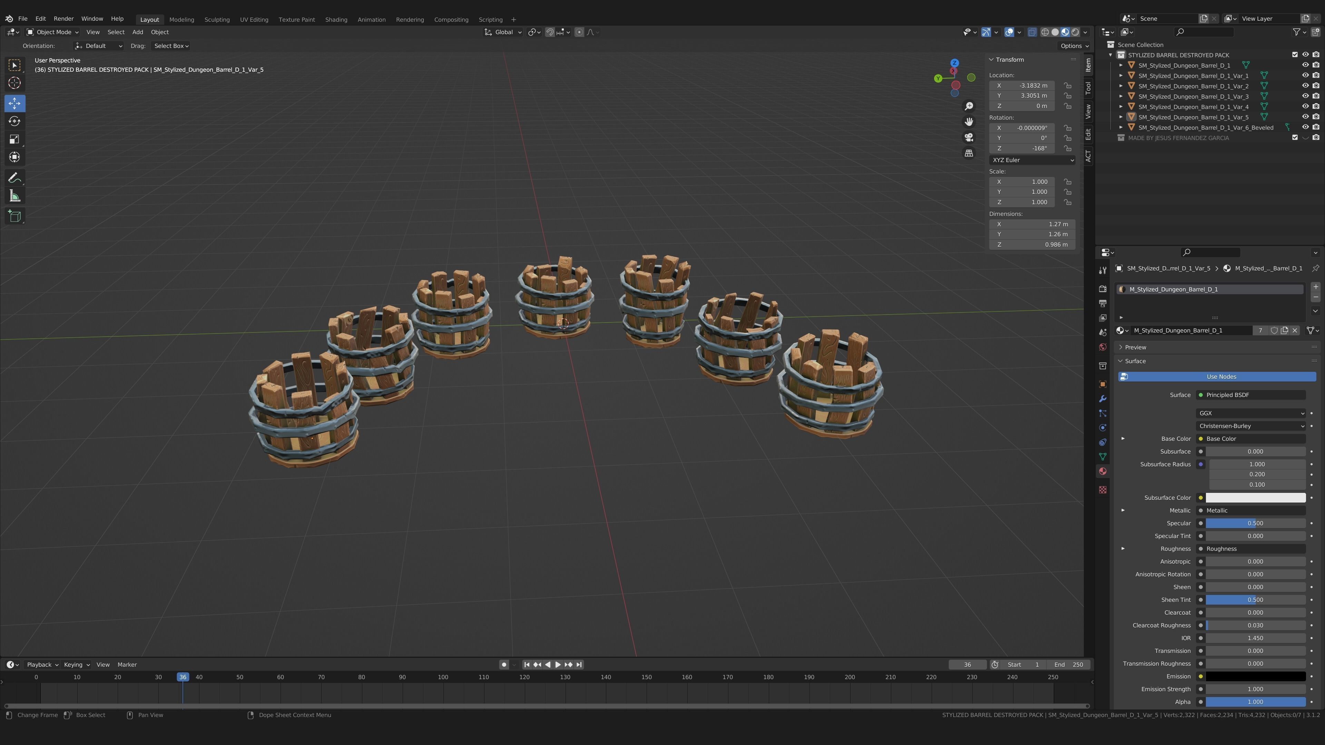Image resolution: width=1325 pixels, height=745 pixels.
Task: Toggle camera view in the viewport
Action: point(969,137)
